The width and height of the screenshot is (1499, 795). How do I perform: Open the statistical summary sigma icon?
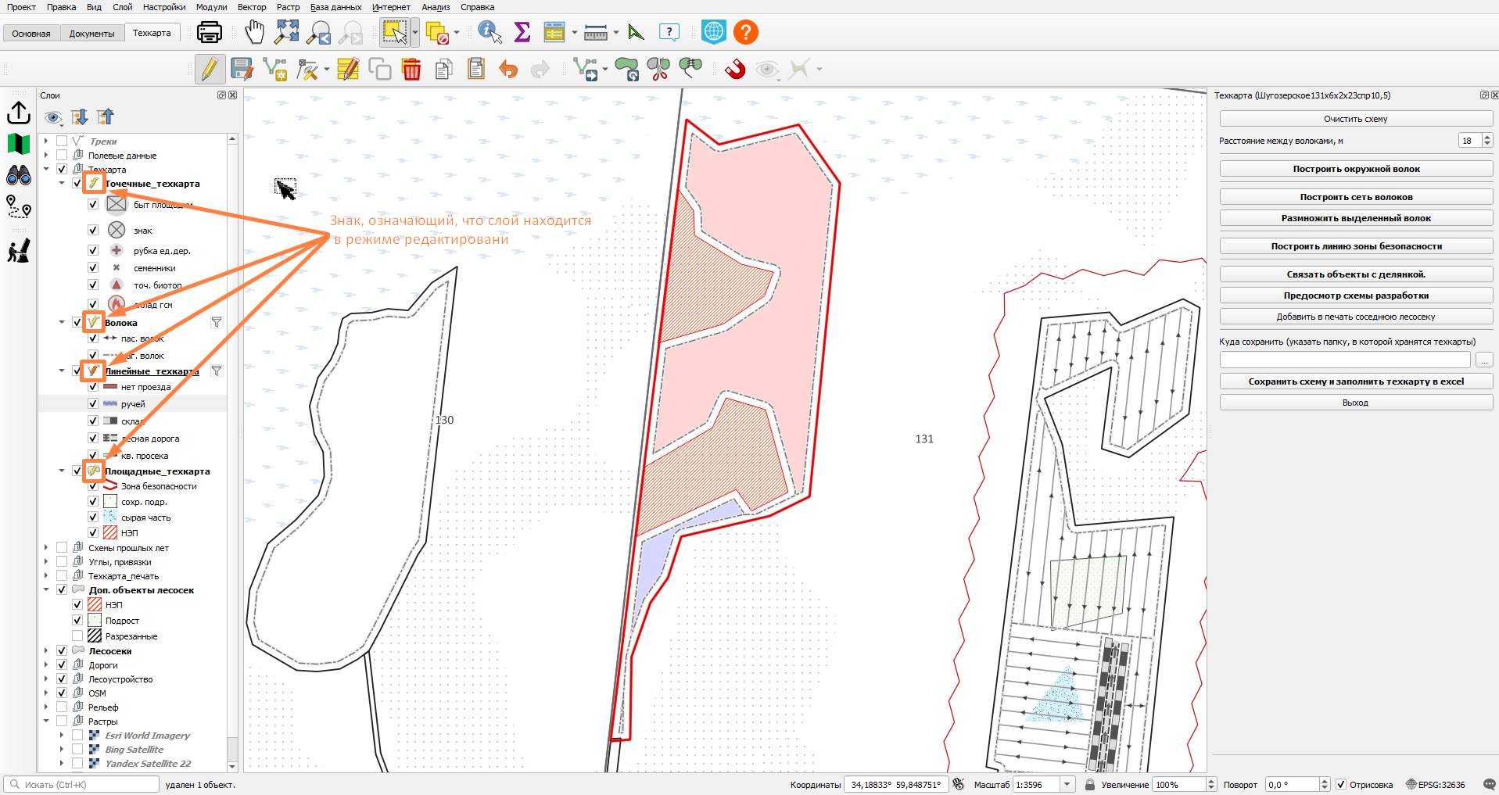[522, 32]
